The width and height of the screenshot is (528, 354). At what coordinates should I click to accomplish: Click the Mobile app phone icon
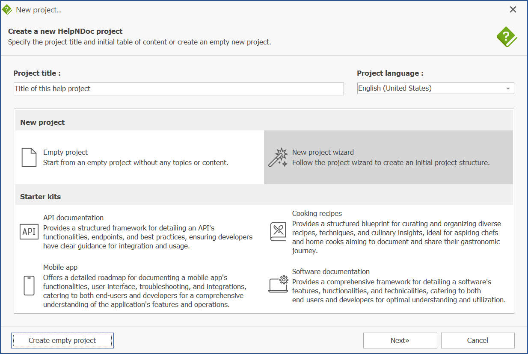point(29,286)
